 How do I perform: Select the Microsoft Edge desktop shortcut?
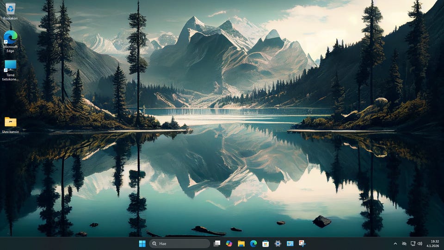[x=10, y=41]
